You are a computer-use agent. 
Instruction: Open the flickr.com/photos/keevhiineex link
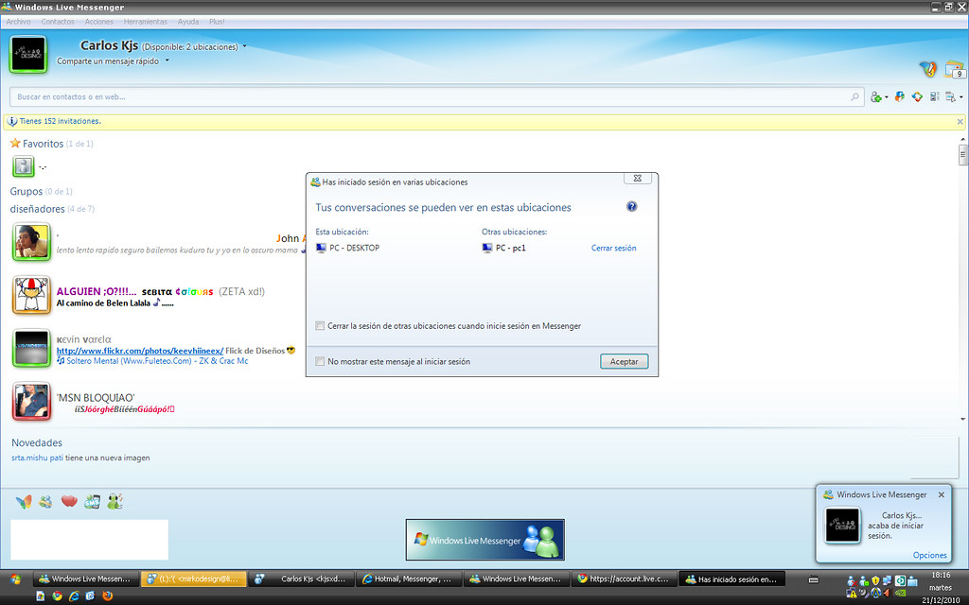[140, 351]
